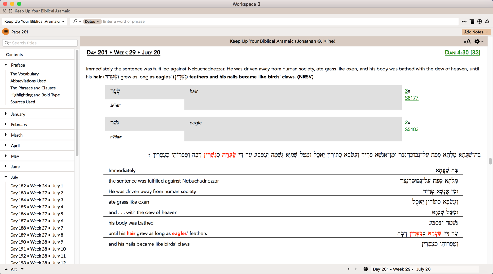493x274 pixels.
Task: Open the S5403 Strong's link
Action: point(412,130)
